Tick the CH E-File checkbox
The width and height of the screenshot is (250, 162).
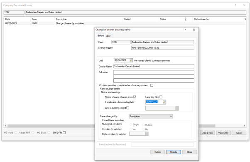pyautogui.click(x=64, y=132)
